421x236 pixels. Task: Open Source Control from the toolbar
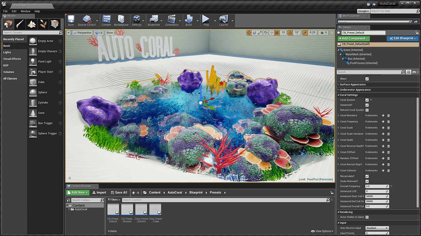click(x=87, y=20)
